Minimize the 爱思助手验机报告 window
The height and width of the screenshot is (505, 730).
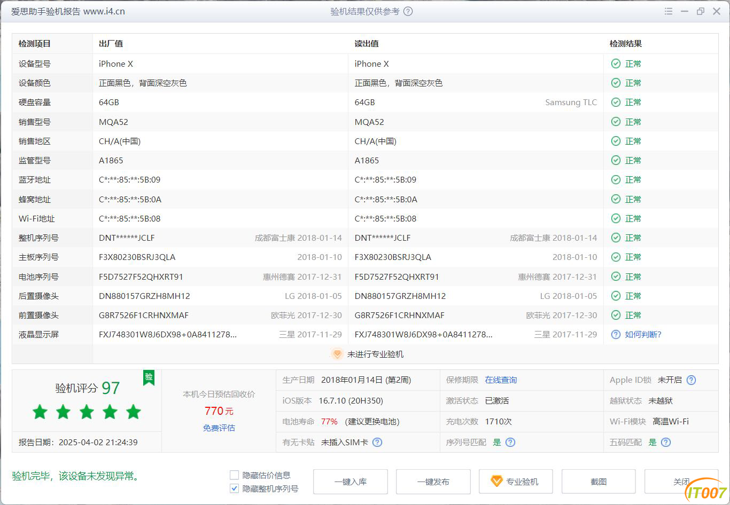[685, 11]
